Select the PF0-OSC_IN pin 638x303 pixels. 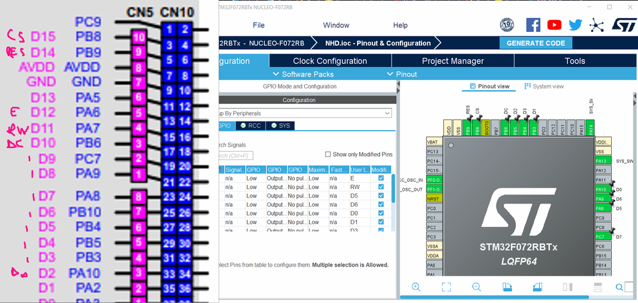pos(434,180)
